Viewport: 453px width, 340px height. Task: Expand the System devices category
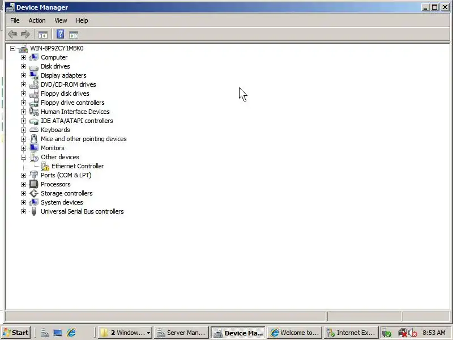point(23,202)
